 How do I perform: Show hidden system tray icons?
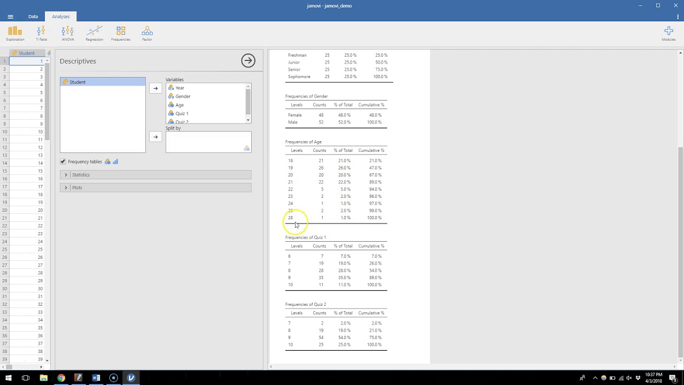click(595, 378)
